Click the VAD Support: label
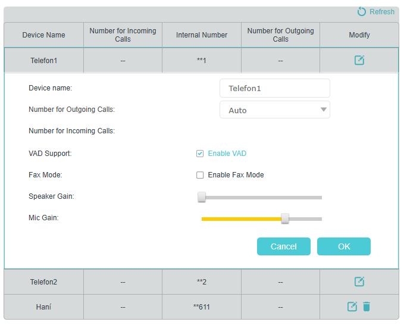This screenshot has width=407, height=325. [x=50, y=154]
